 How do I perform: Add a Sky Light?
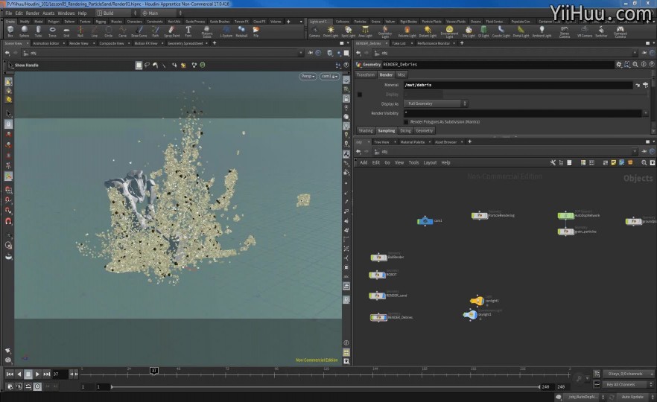469,31
